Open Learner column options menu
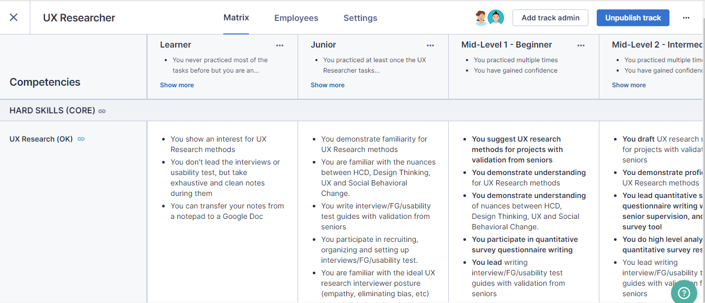 click(280, 45)
